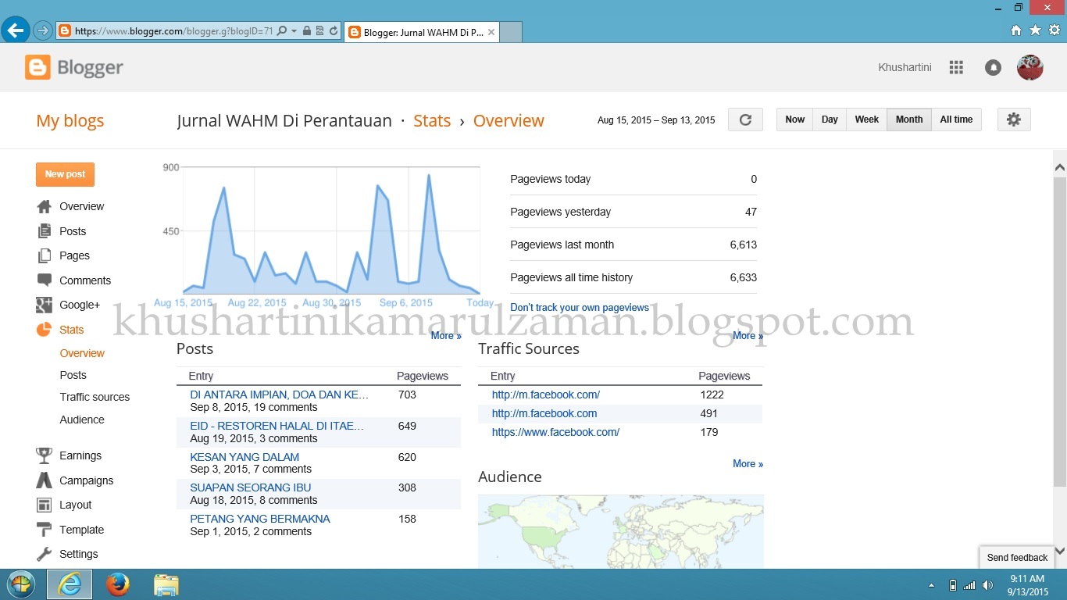Open the Google apps grid icon

tap(956, 67)
